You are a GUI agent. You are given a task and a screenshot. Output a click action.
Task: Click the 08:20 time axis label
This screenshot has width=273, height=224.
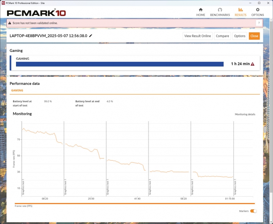[45, 198]
